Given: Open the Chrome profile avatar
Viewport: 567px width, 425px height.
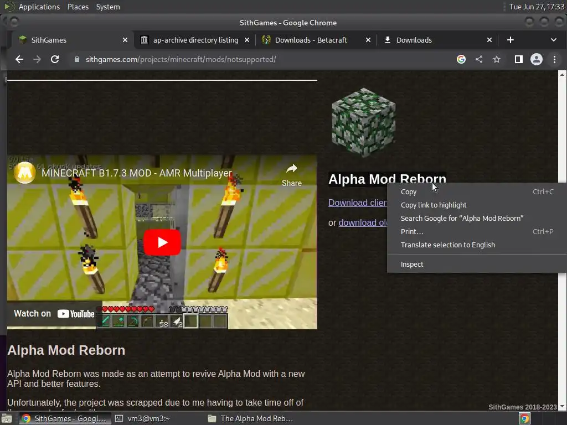Looking at the screenshot, I should pyautogui.click(x=536, y=59).
